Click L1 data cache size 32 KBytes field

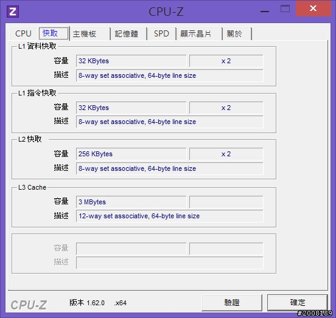coord(131,61)
